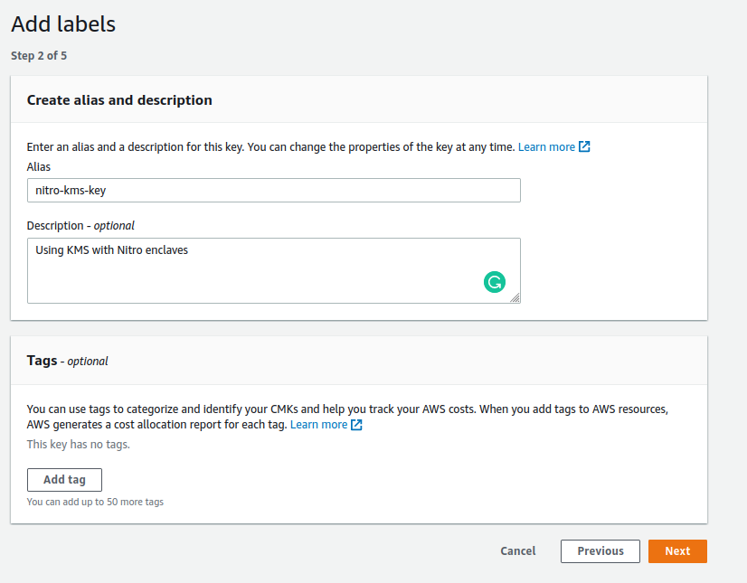Click the Alias field label

coord(39,167)
